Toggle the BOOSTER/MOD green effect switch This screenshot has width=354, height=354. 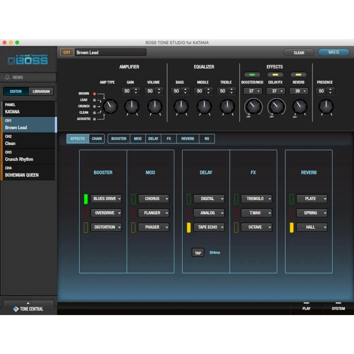252,74
